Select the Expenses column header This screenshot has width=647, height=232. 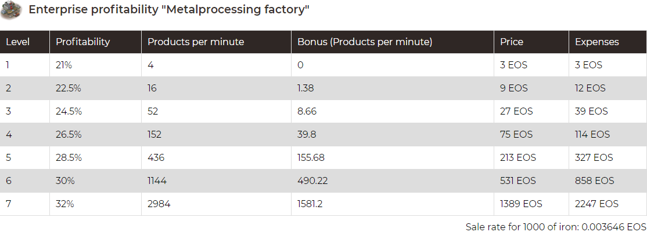[x=608, y=42]
